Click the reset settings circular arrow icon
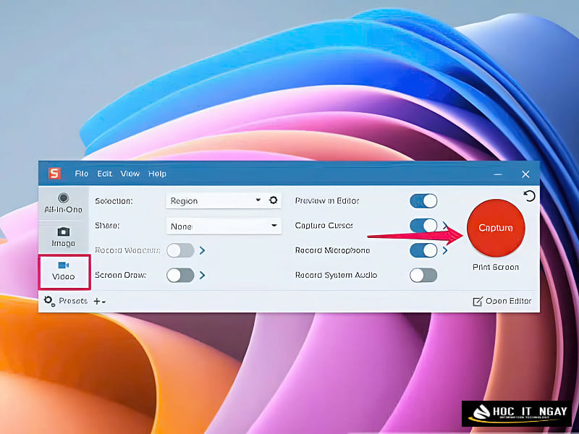This screenshot has height=434, width=579. coord(530,195)
